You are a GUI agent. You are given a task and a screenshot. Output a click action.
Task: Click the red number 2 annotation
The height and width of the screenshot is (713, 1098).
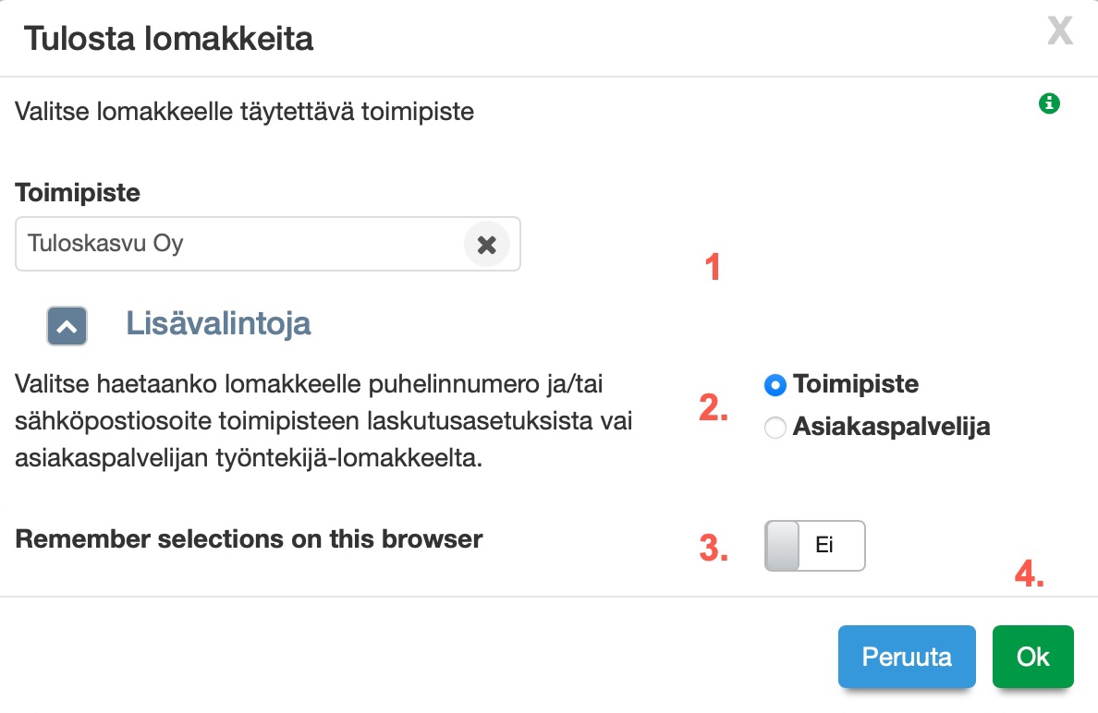pyautogui.click(x=713, y=407)
